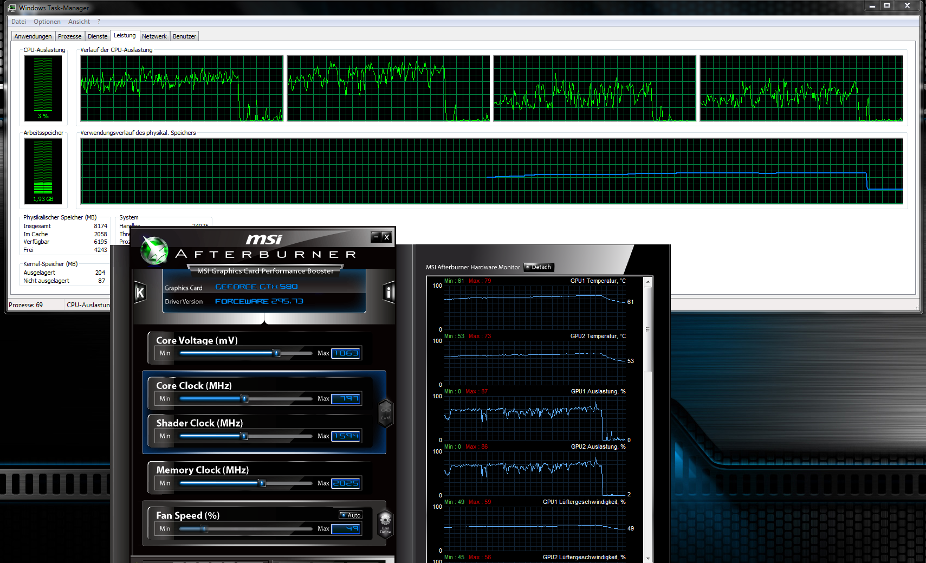
Task: Click the Frei value 4243
Action: coord(101,250)
